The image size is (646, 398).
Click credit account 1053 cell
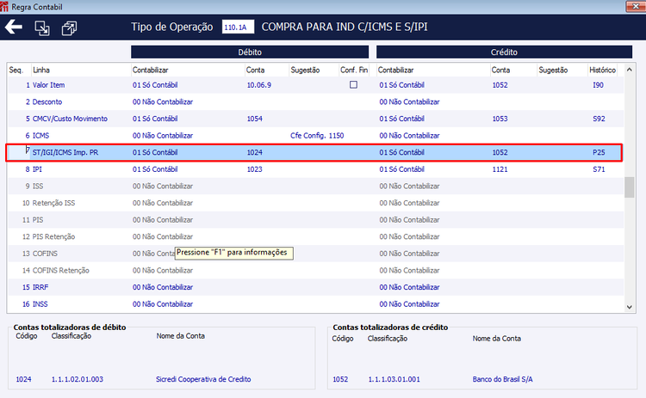pyautogui.click(x=500, y=119)
